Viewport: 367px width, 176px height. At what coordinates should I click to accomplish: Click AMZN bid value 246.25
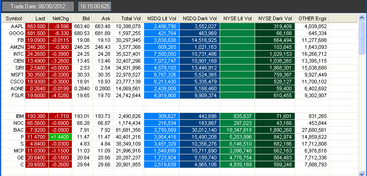click(82, 47)
